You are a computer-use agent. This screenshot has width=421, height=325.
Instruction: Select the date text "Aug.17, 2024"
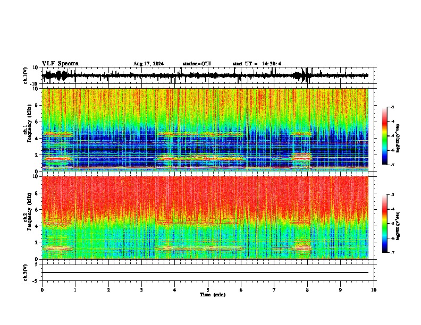tap(148, 64)
